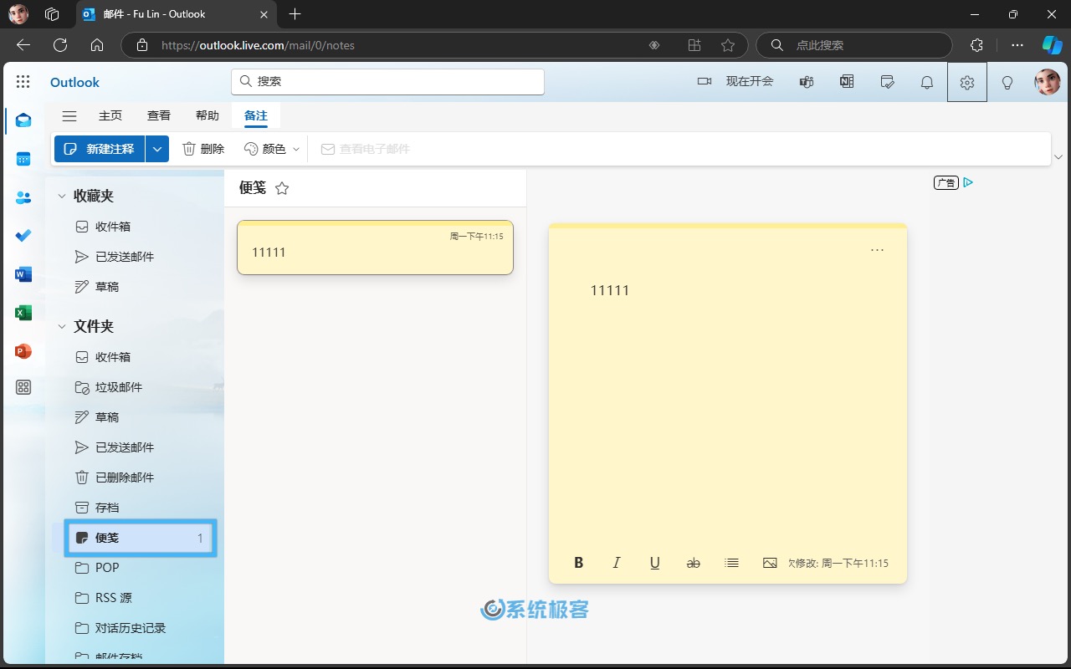Apply strikethrough formatting in the note
The width and height of the screenshot is (1071, 669).
[693, 563]
